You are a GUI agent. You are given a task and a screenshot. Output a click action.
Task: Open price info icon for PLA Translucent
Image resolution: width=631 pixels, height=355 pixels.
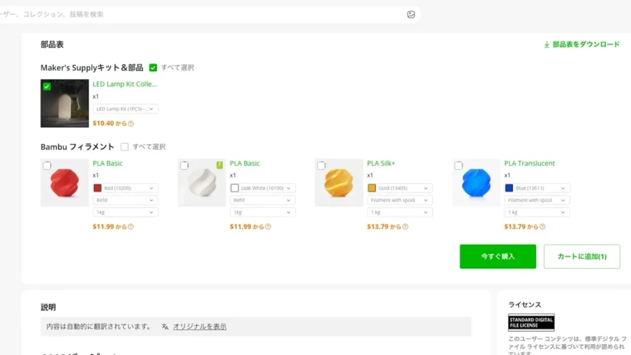542,227
